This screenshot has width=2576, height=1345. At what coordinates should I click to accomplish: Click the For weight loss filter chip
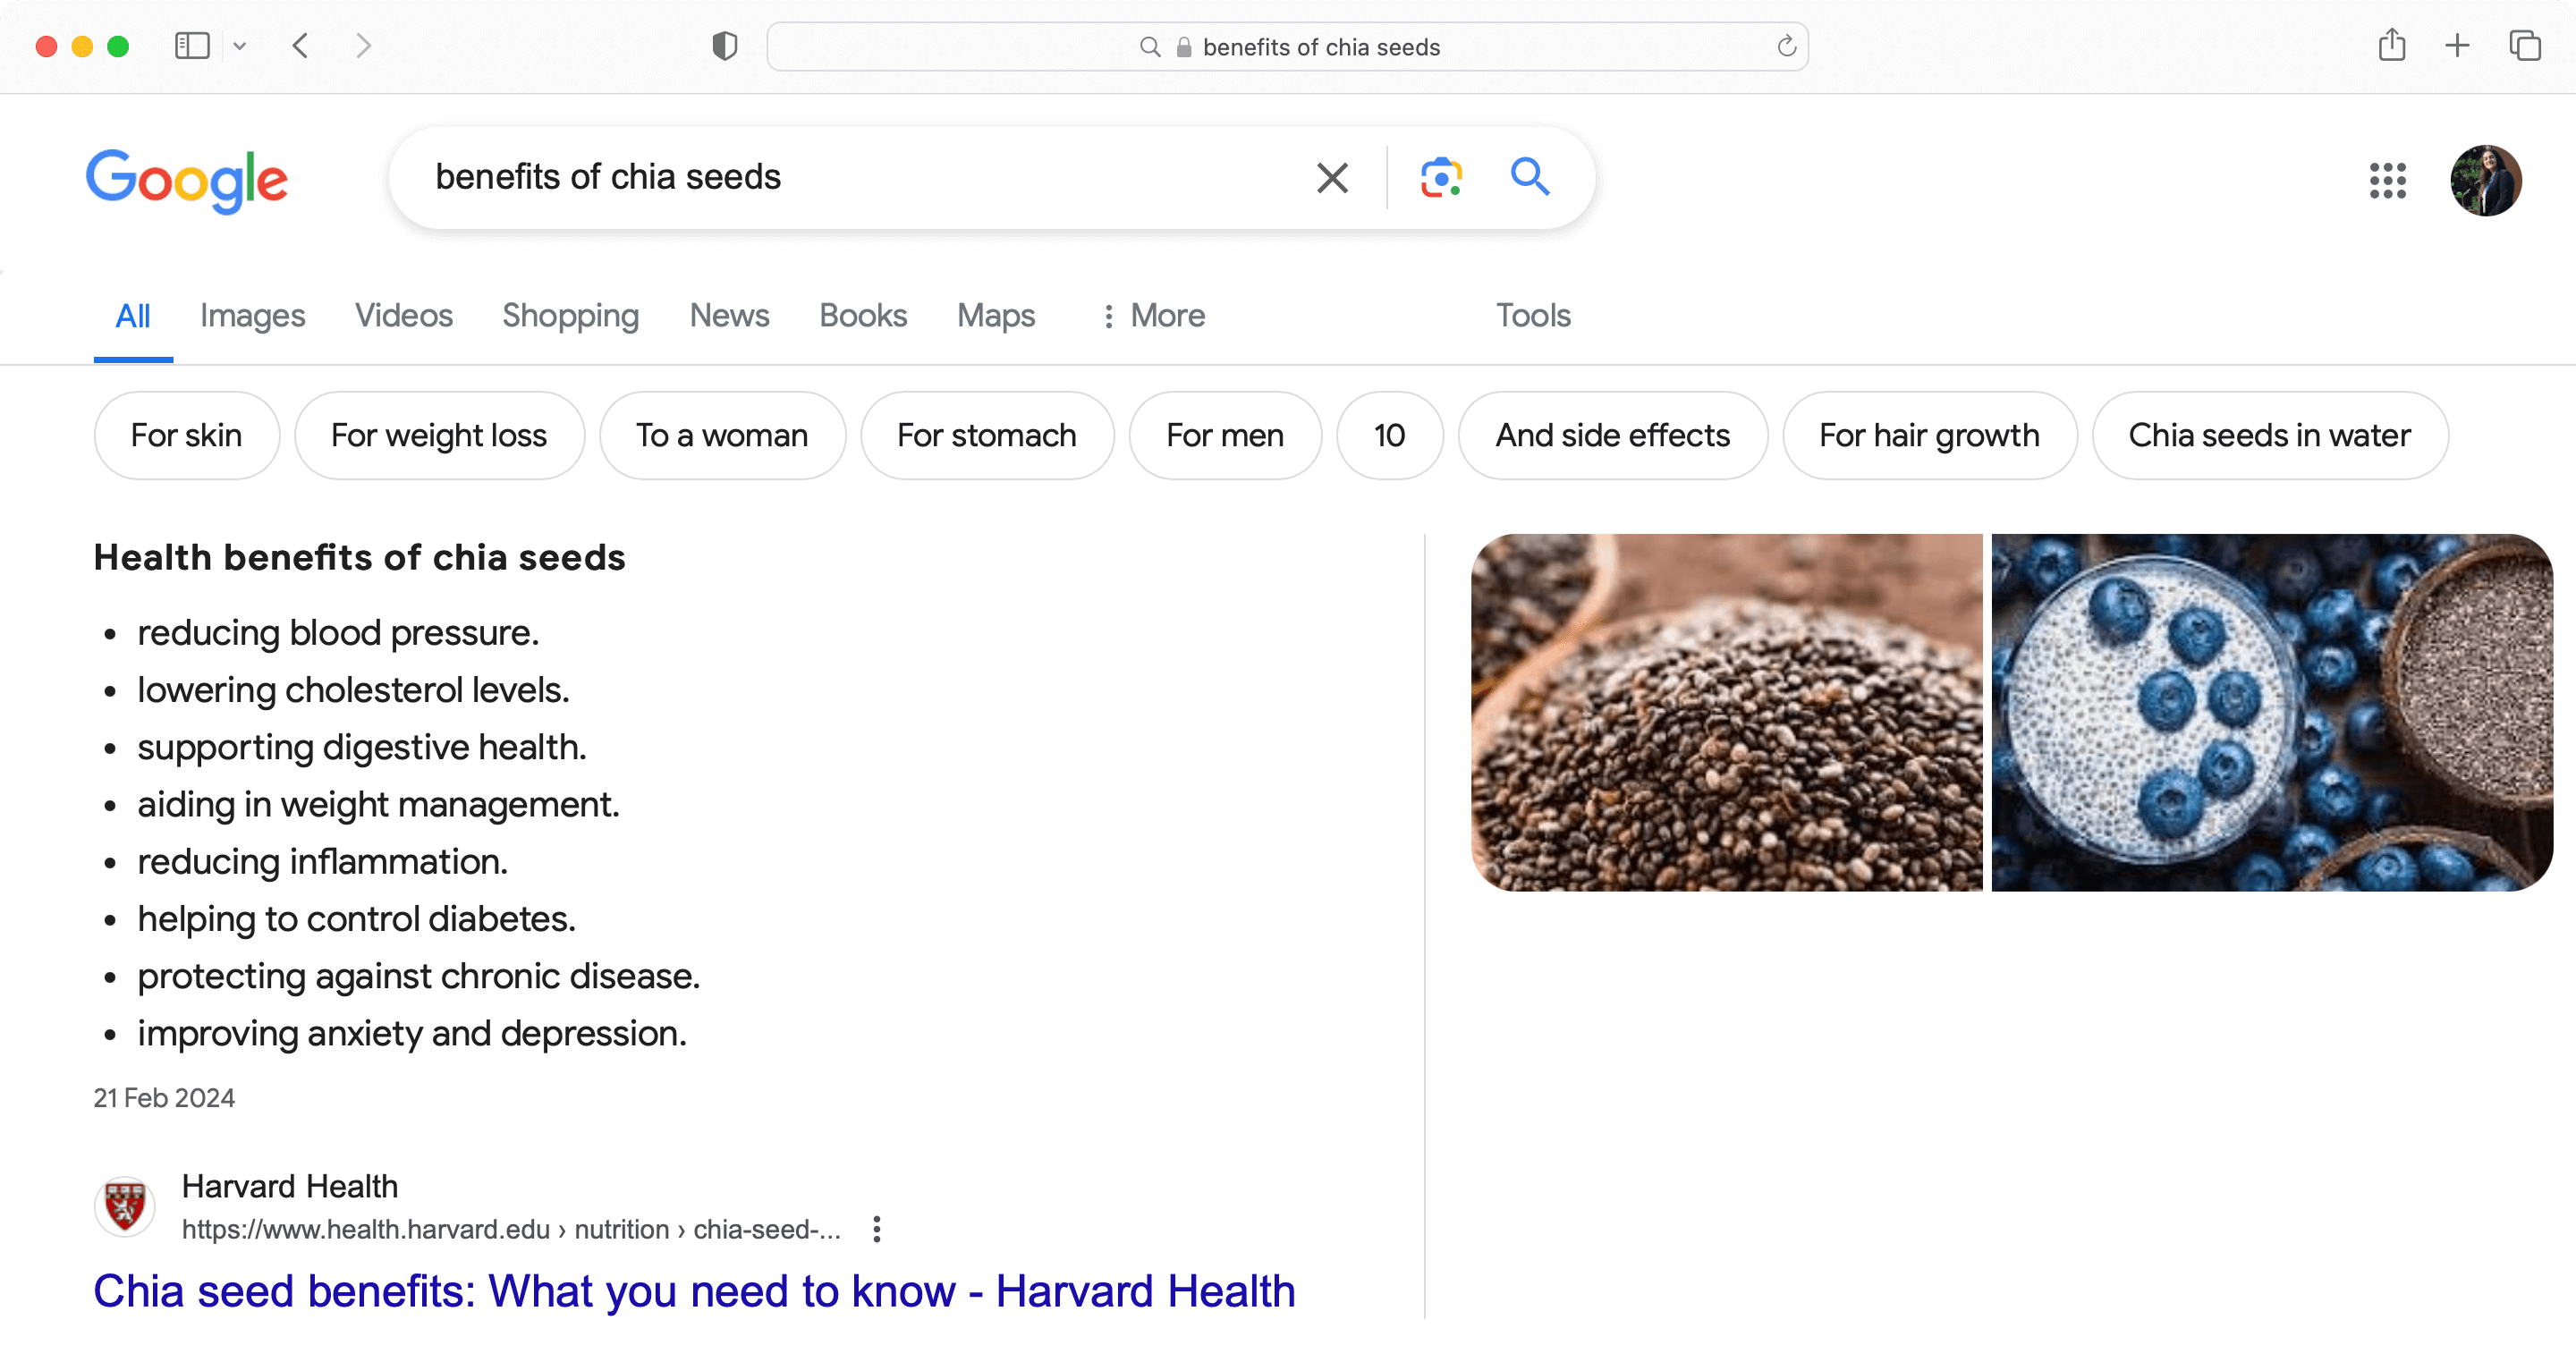click(x=438, y=434)
